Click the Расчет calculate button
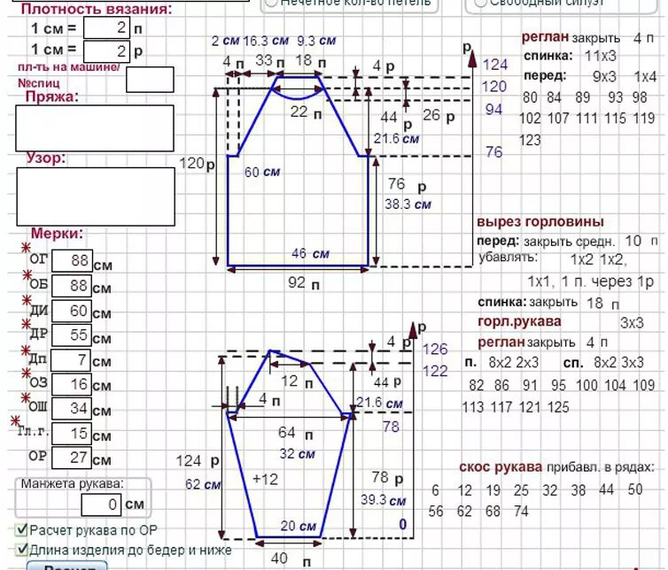The image size is (668, 570). [x=67, y=566]
